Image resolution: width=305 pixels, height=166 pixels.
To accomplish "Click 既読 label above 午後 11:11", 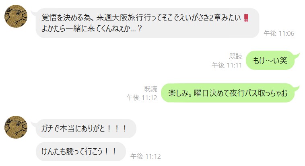I will [236, 56].
